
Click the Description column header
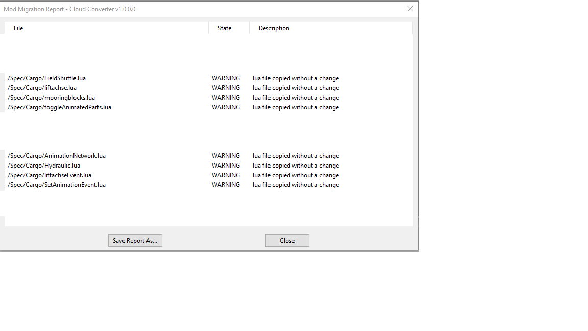(x=274, y=28)
